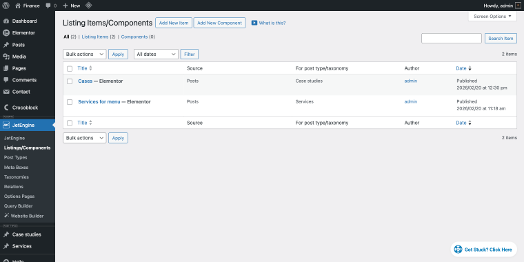Open the Options Pages submenu item
The width and height of the screenshot is (524, 262).
(x=19, y=196)
